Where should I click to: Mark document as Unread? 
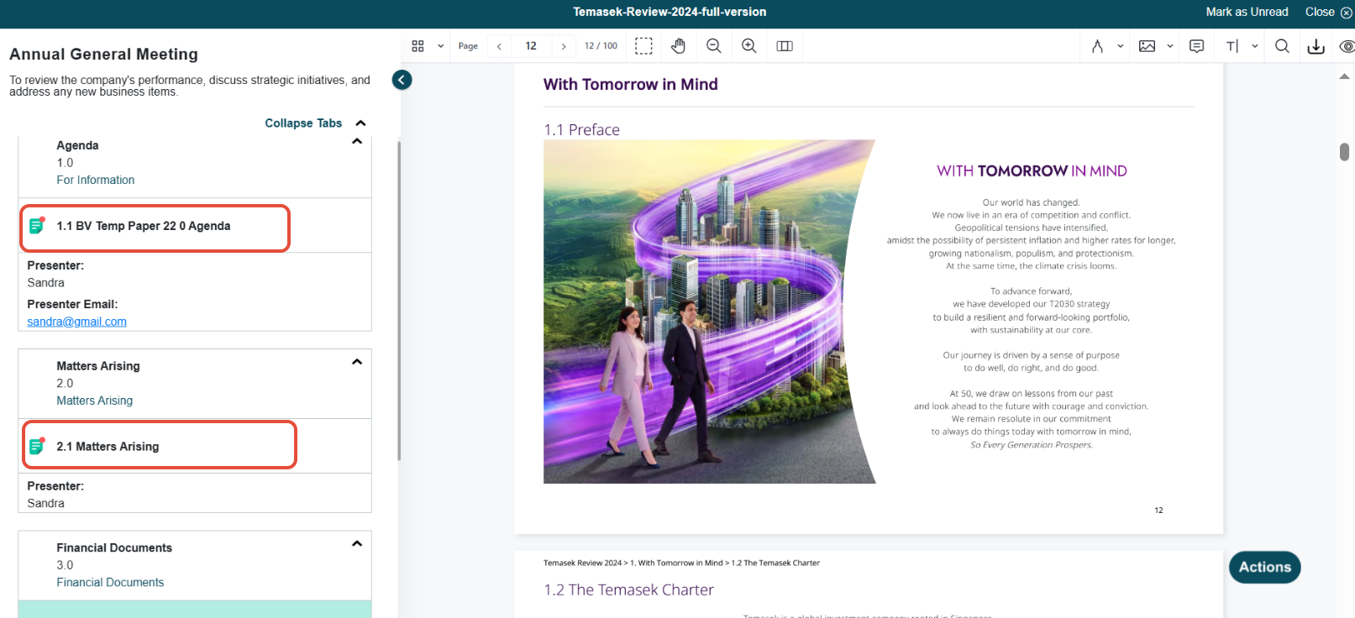point(1247,12)
